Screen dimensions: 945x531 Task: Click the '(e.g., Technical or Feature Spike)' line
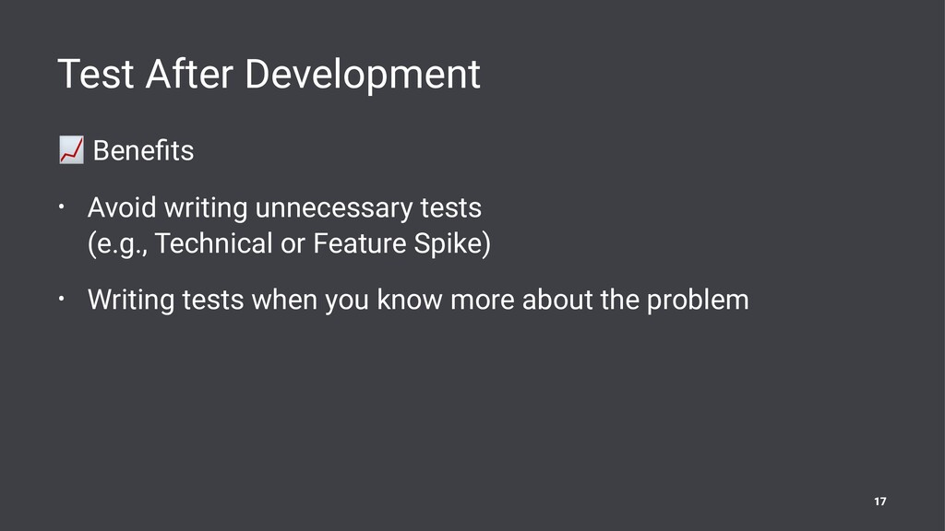289,243
